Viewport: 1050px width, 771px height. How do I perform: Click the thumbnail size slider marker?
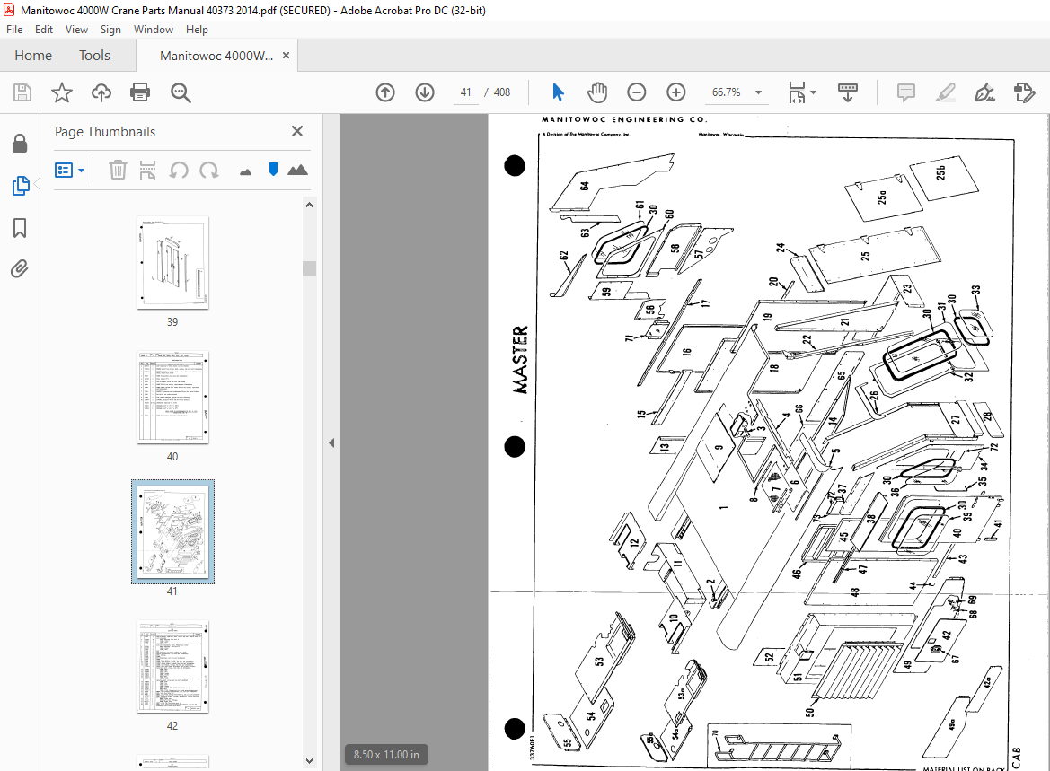(x=273, y=170)
